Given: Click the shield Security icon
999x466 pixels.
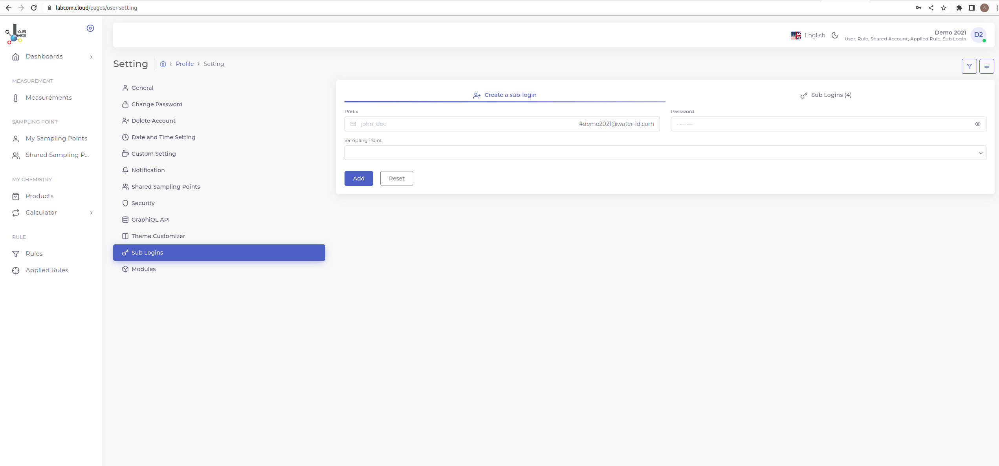Looking at the screenshot, I should (125, 203).
